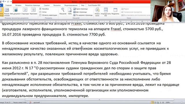The width and height of the screenshot is (185, 104).
Task: Open the Undo history dropdown arrow
Action: click(5, 2)
